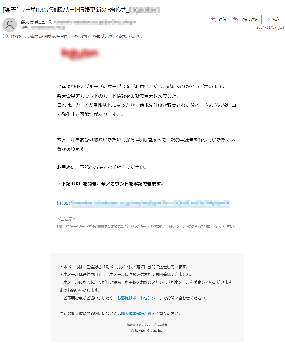
Task: Click the reply-all double arrow icon
Action: (235, 19)
